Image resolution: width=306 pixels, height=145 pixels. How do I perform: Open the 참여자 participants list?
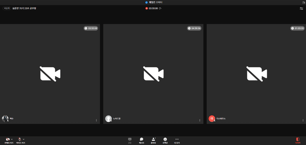pyautogui.click(x=153, y=141)
